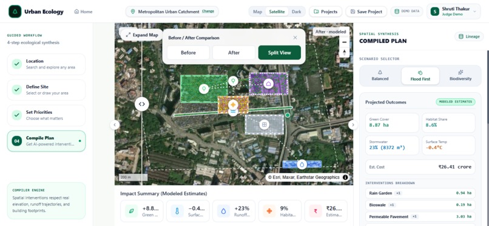Select the Balanced scenario
489x226 pixels.
click(x=380, y=76)
